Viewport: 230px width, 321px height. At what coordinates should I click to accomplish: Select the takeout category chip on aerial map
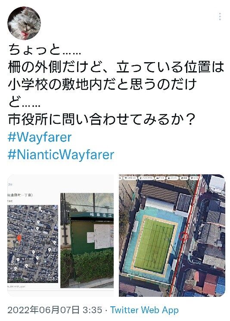tap(146, 178)
